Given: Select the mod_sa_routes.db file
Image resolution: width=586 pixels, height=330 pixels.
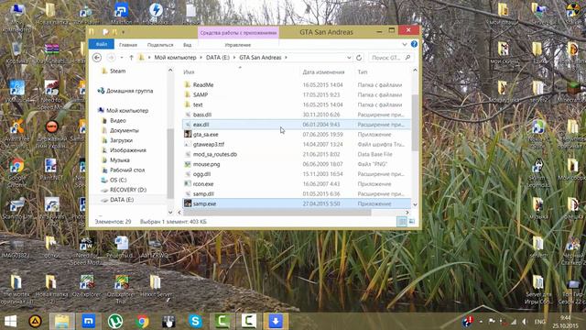Looking at the screenshot, I should (x=214, y=154).
